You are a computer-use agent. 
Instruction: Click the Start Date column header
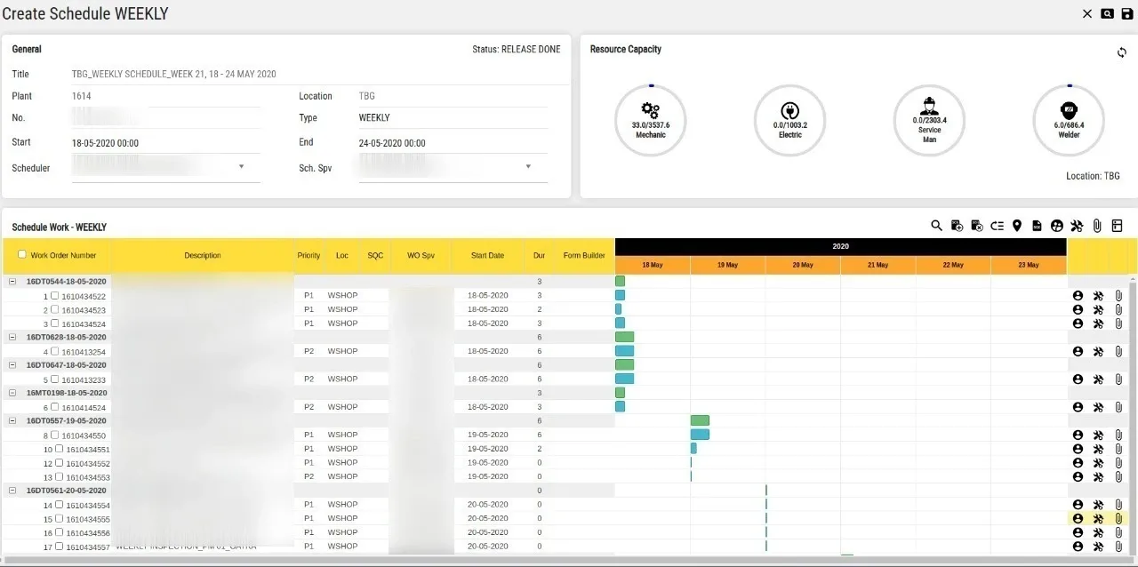click(x=487, y=256)
